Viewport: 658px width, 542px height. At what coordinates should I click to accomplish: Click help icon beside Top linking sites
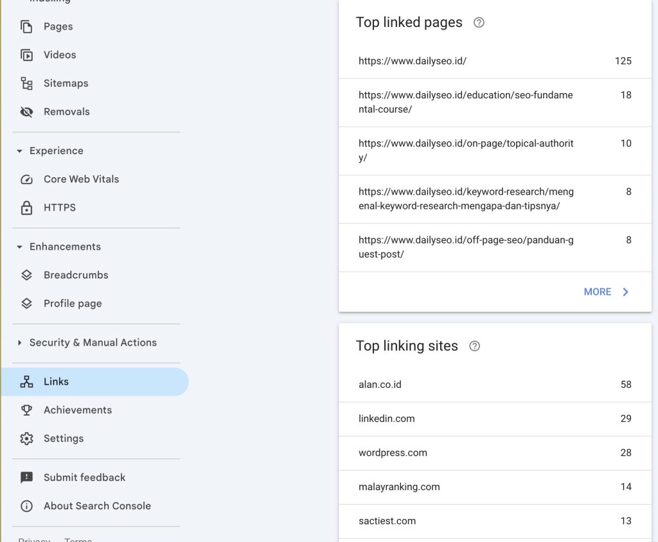coord(475,346)
